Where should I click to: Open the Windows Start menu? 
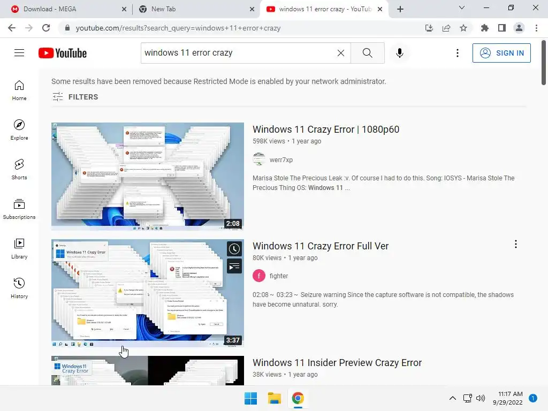[250, 398]
